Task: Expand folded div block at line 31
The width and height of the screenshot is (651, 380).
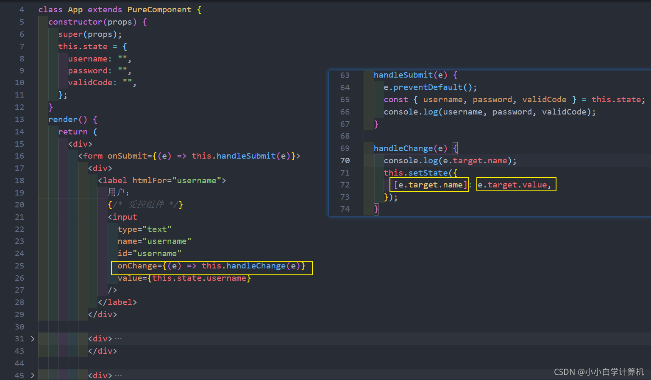Action: click(33, 339)
